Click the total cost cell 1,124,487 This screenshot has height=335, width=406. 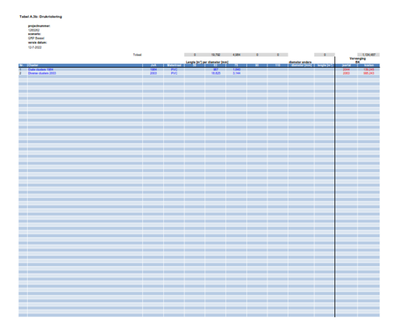[x=369, y=54]
